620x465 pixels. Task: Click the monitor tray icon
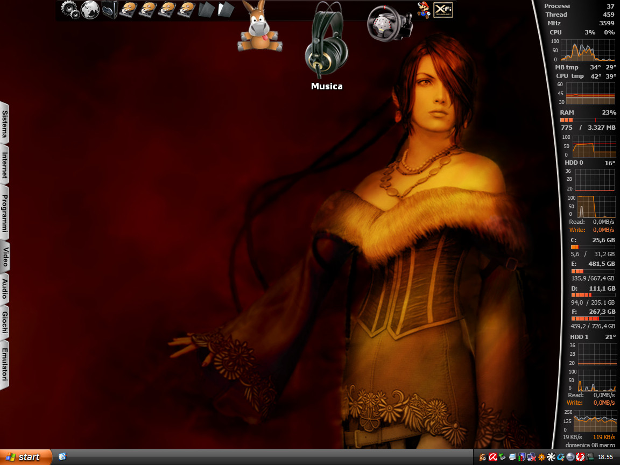tap(512, 457)
